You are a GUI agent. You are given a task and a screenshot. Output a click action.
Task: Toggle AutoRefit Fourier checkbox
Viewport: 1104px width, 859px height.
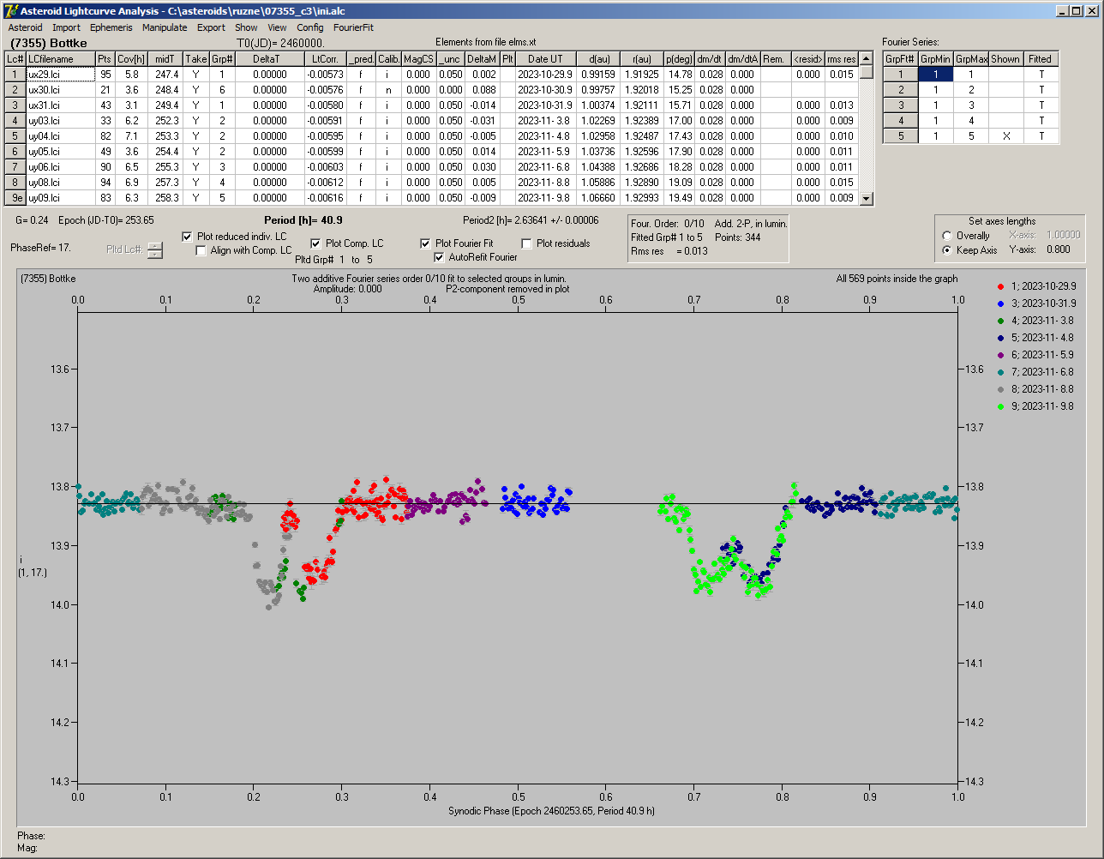point(440,257)
